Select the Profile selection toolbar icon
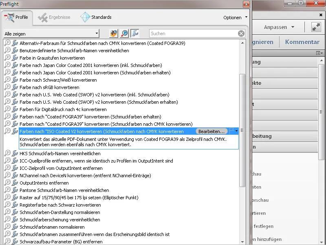 click(x=114, y=33)
